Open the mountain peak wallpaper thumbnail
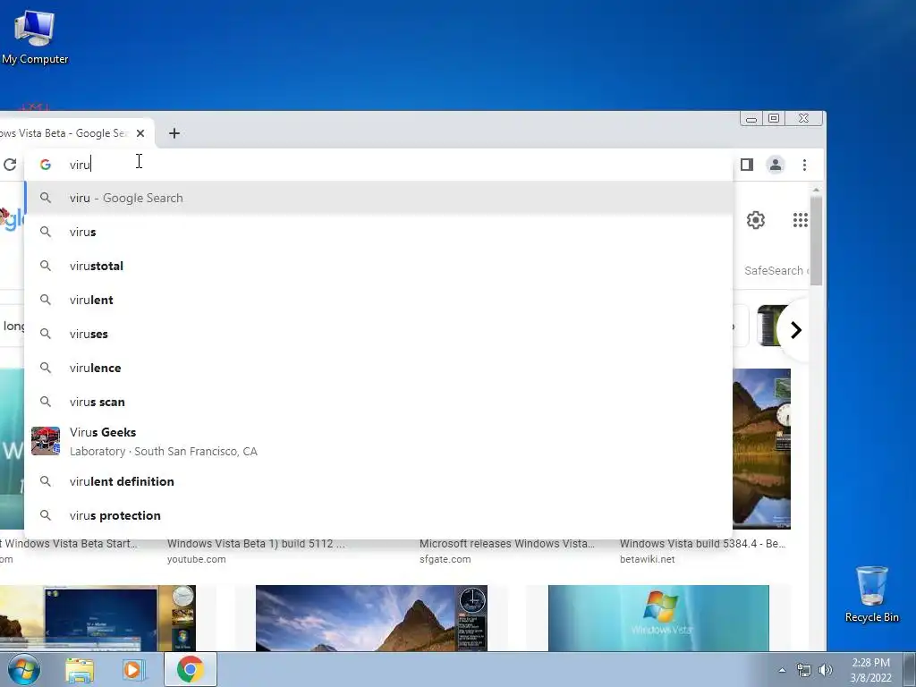 371,618
